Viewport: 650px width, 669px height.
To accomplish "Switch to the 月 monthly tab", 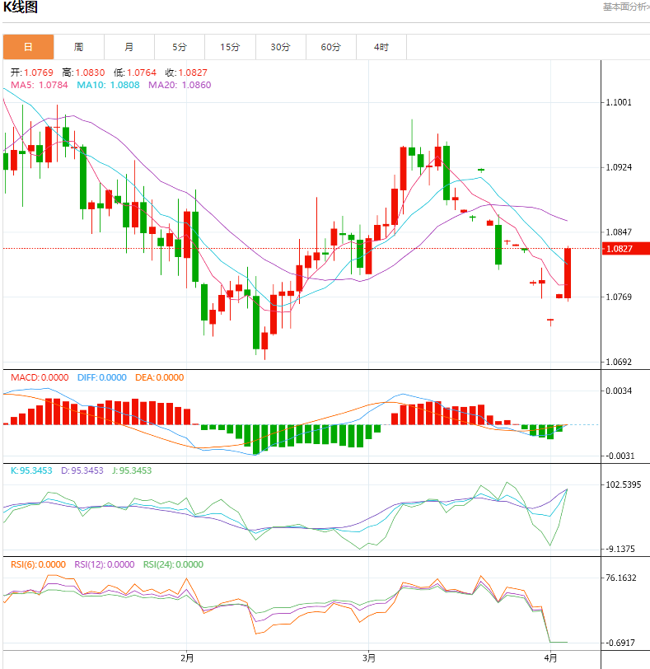I will [x=129, y=47].
